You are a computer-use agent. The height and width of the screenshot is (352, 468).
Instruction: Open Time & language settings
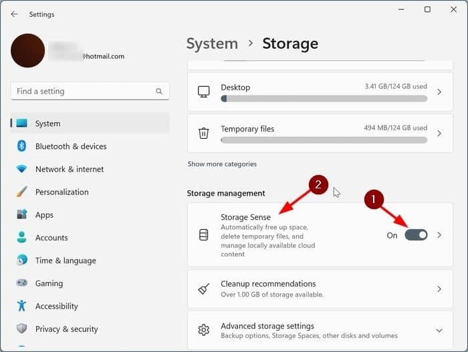90,260
